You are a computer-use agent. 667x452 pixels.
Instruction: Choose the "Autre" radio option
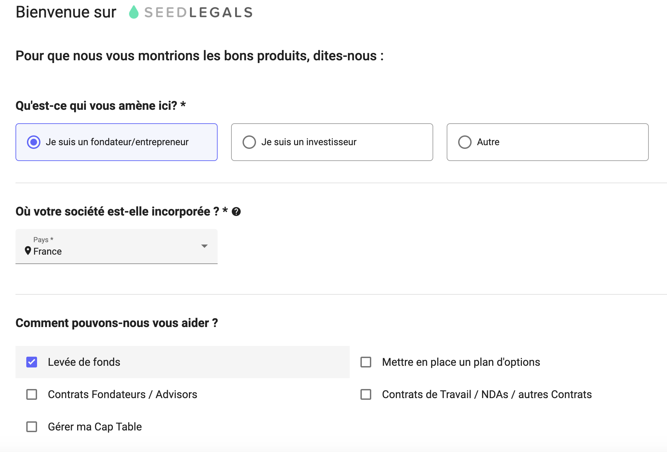(x=465, y=142)
